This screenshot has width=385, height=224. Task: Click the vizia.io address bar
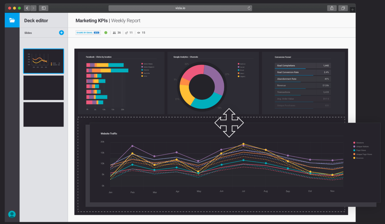180,8
